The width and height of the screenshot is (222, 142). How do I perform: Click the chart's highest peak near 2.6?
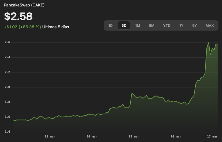click(208, 43)
